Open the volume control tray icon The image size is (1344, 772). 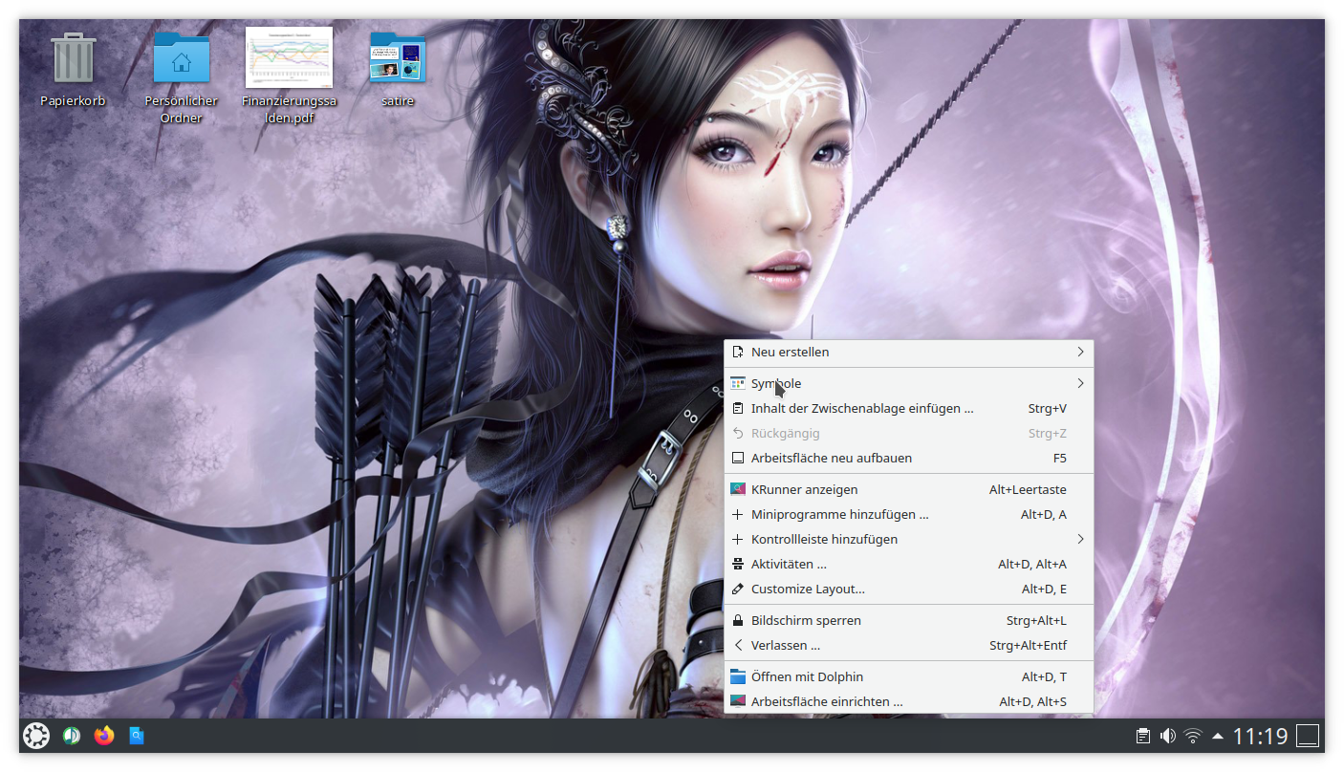click(x=1167, y=736)
